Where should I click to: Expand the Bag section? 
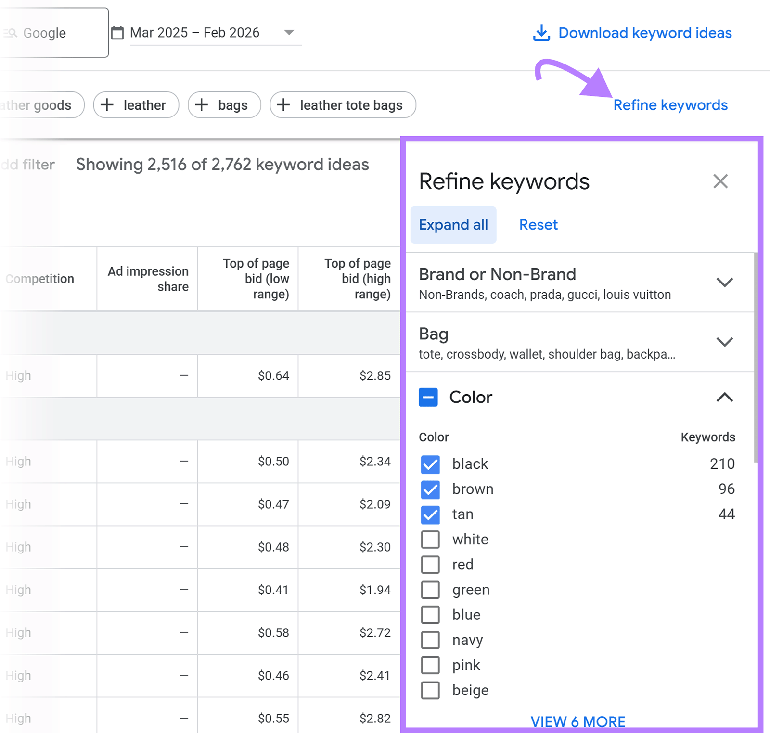click(x=725, y=342)
